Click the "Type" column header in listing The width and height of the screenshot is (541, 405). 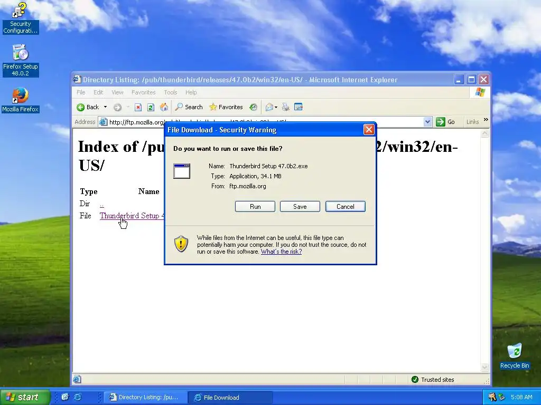pyautogui.click(x=89, y=191)
